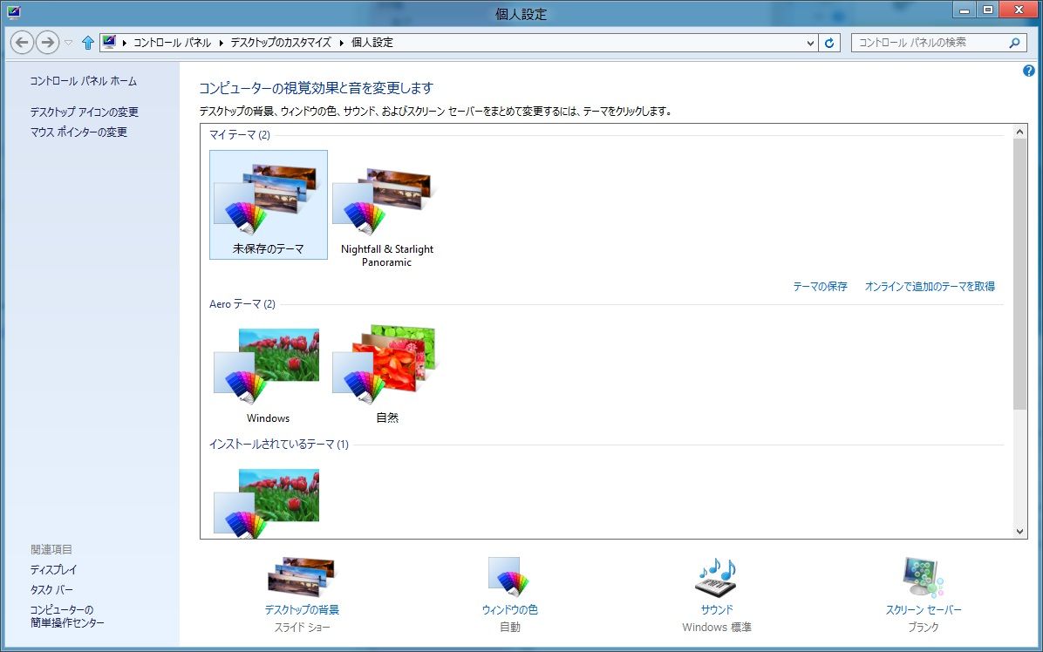This screenshot has width=1043, height=652.
Task: Click the 自動 window color text
Action: pos(509,627)
